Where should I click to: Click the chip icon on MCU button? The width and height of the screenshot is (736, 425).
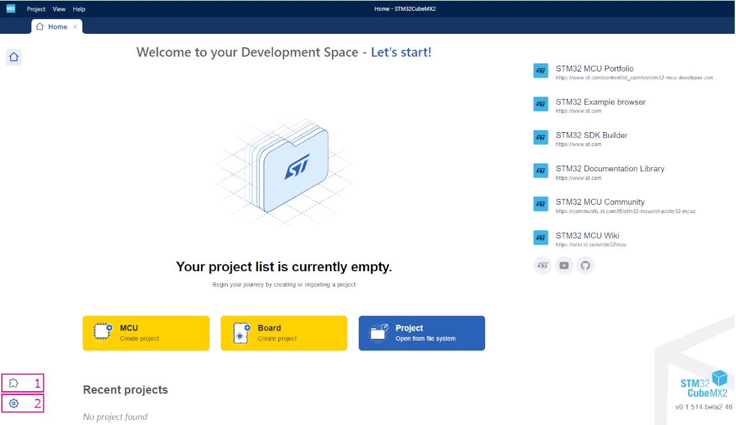(x=102, y=331)
